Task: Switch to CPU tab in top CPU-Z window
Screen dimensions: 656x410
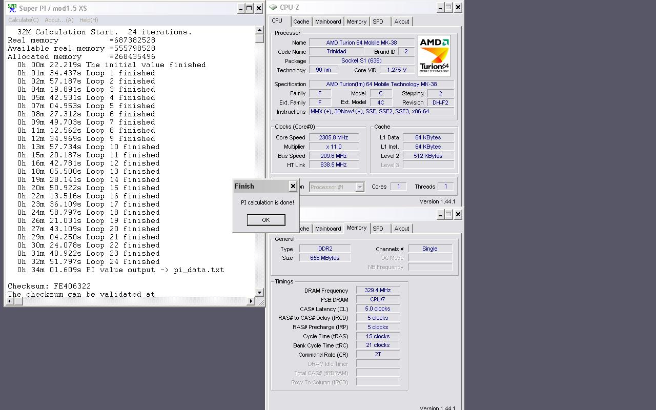Action: pos(277,21)
